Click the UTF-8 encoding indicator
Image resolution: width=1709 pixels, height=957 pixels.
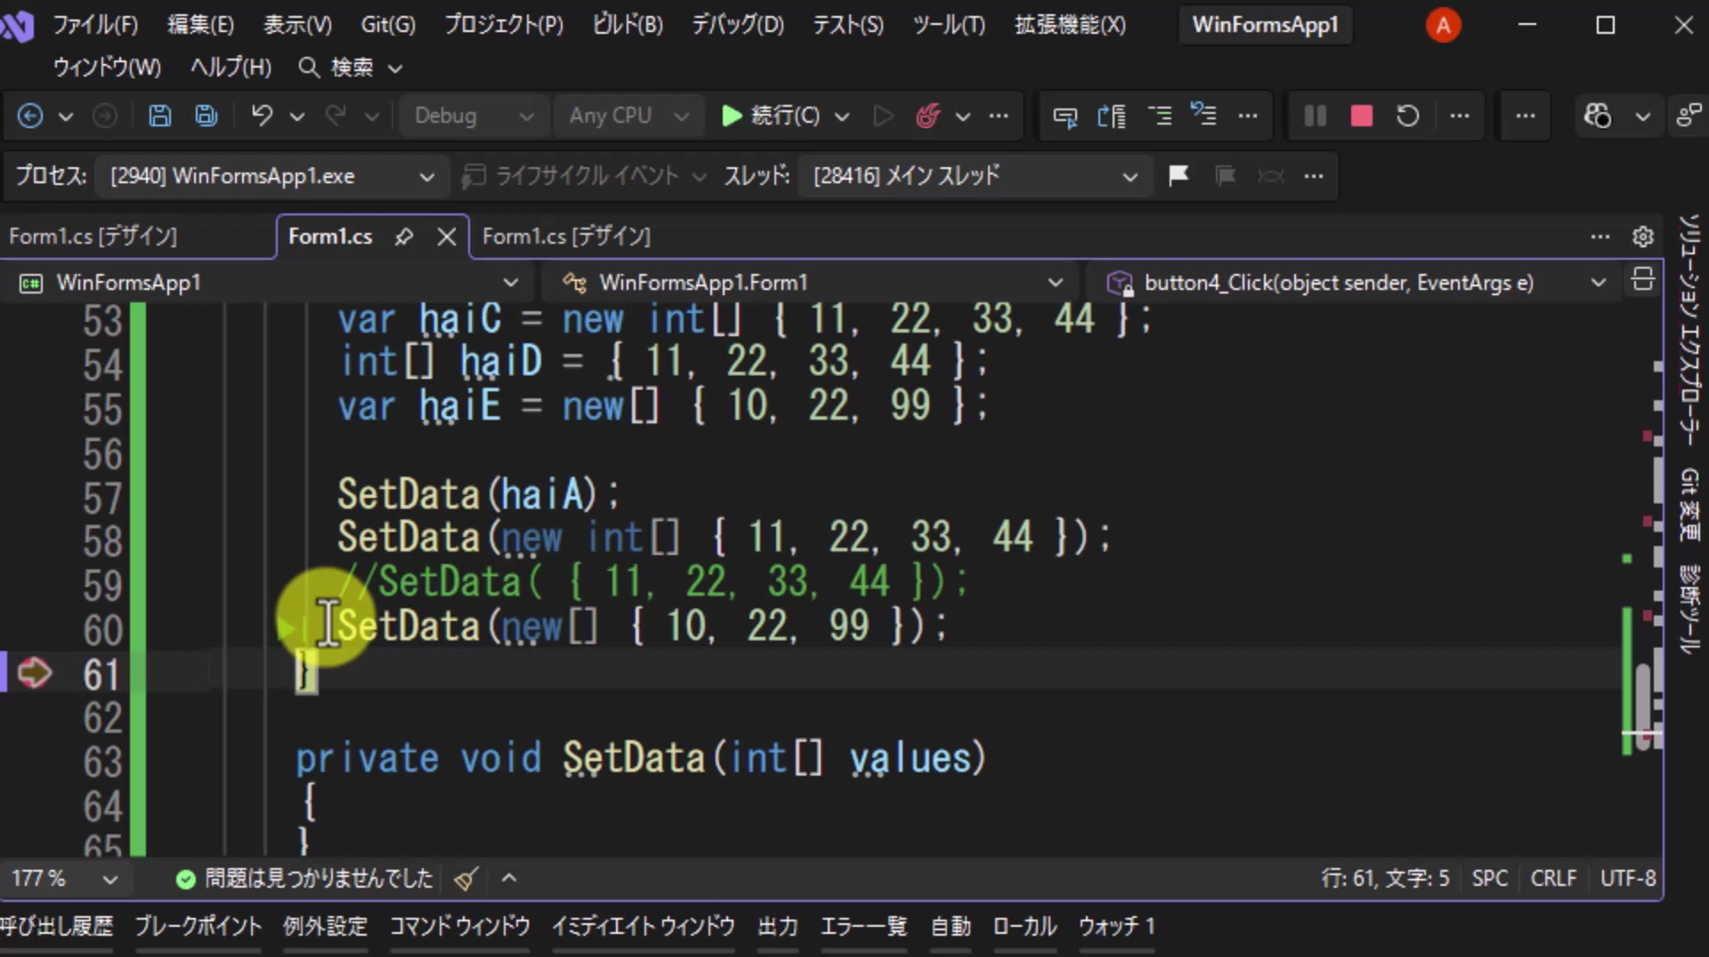pos(1628,879)
